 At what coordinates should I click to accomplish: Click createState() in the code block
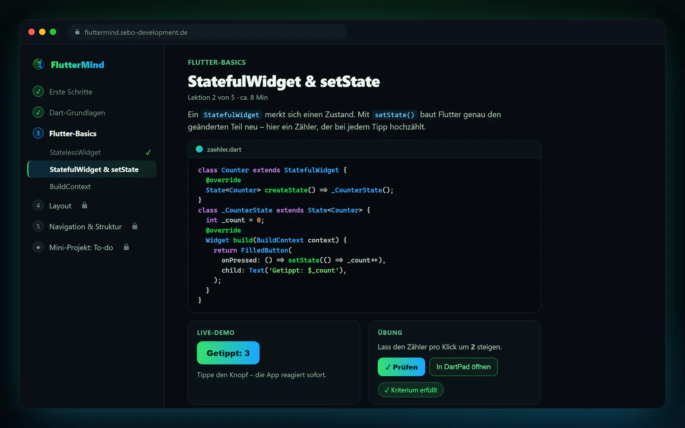(x=290, y=190)
